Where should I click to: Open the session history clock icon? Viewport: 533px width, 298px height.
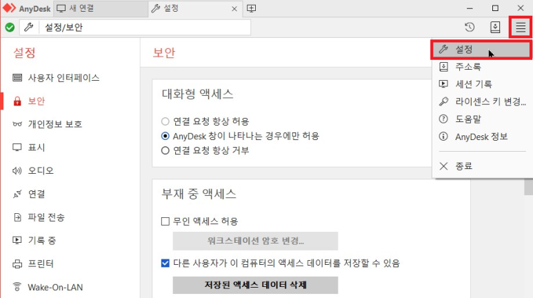470,27
